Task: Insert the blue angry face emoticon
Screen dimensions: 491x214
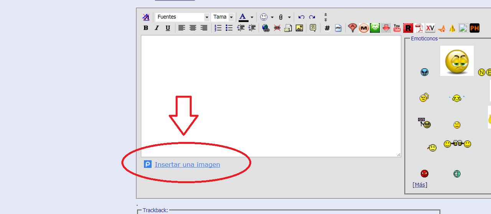Action: [424, 72]
